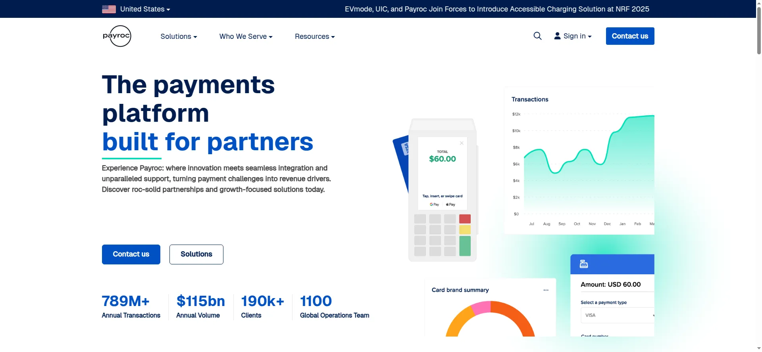Viewport: 762px width, 352px height.
Task: Click the Contact us button in header
Action: click(x=630, y=36)
